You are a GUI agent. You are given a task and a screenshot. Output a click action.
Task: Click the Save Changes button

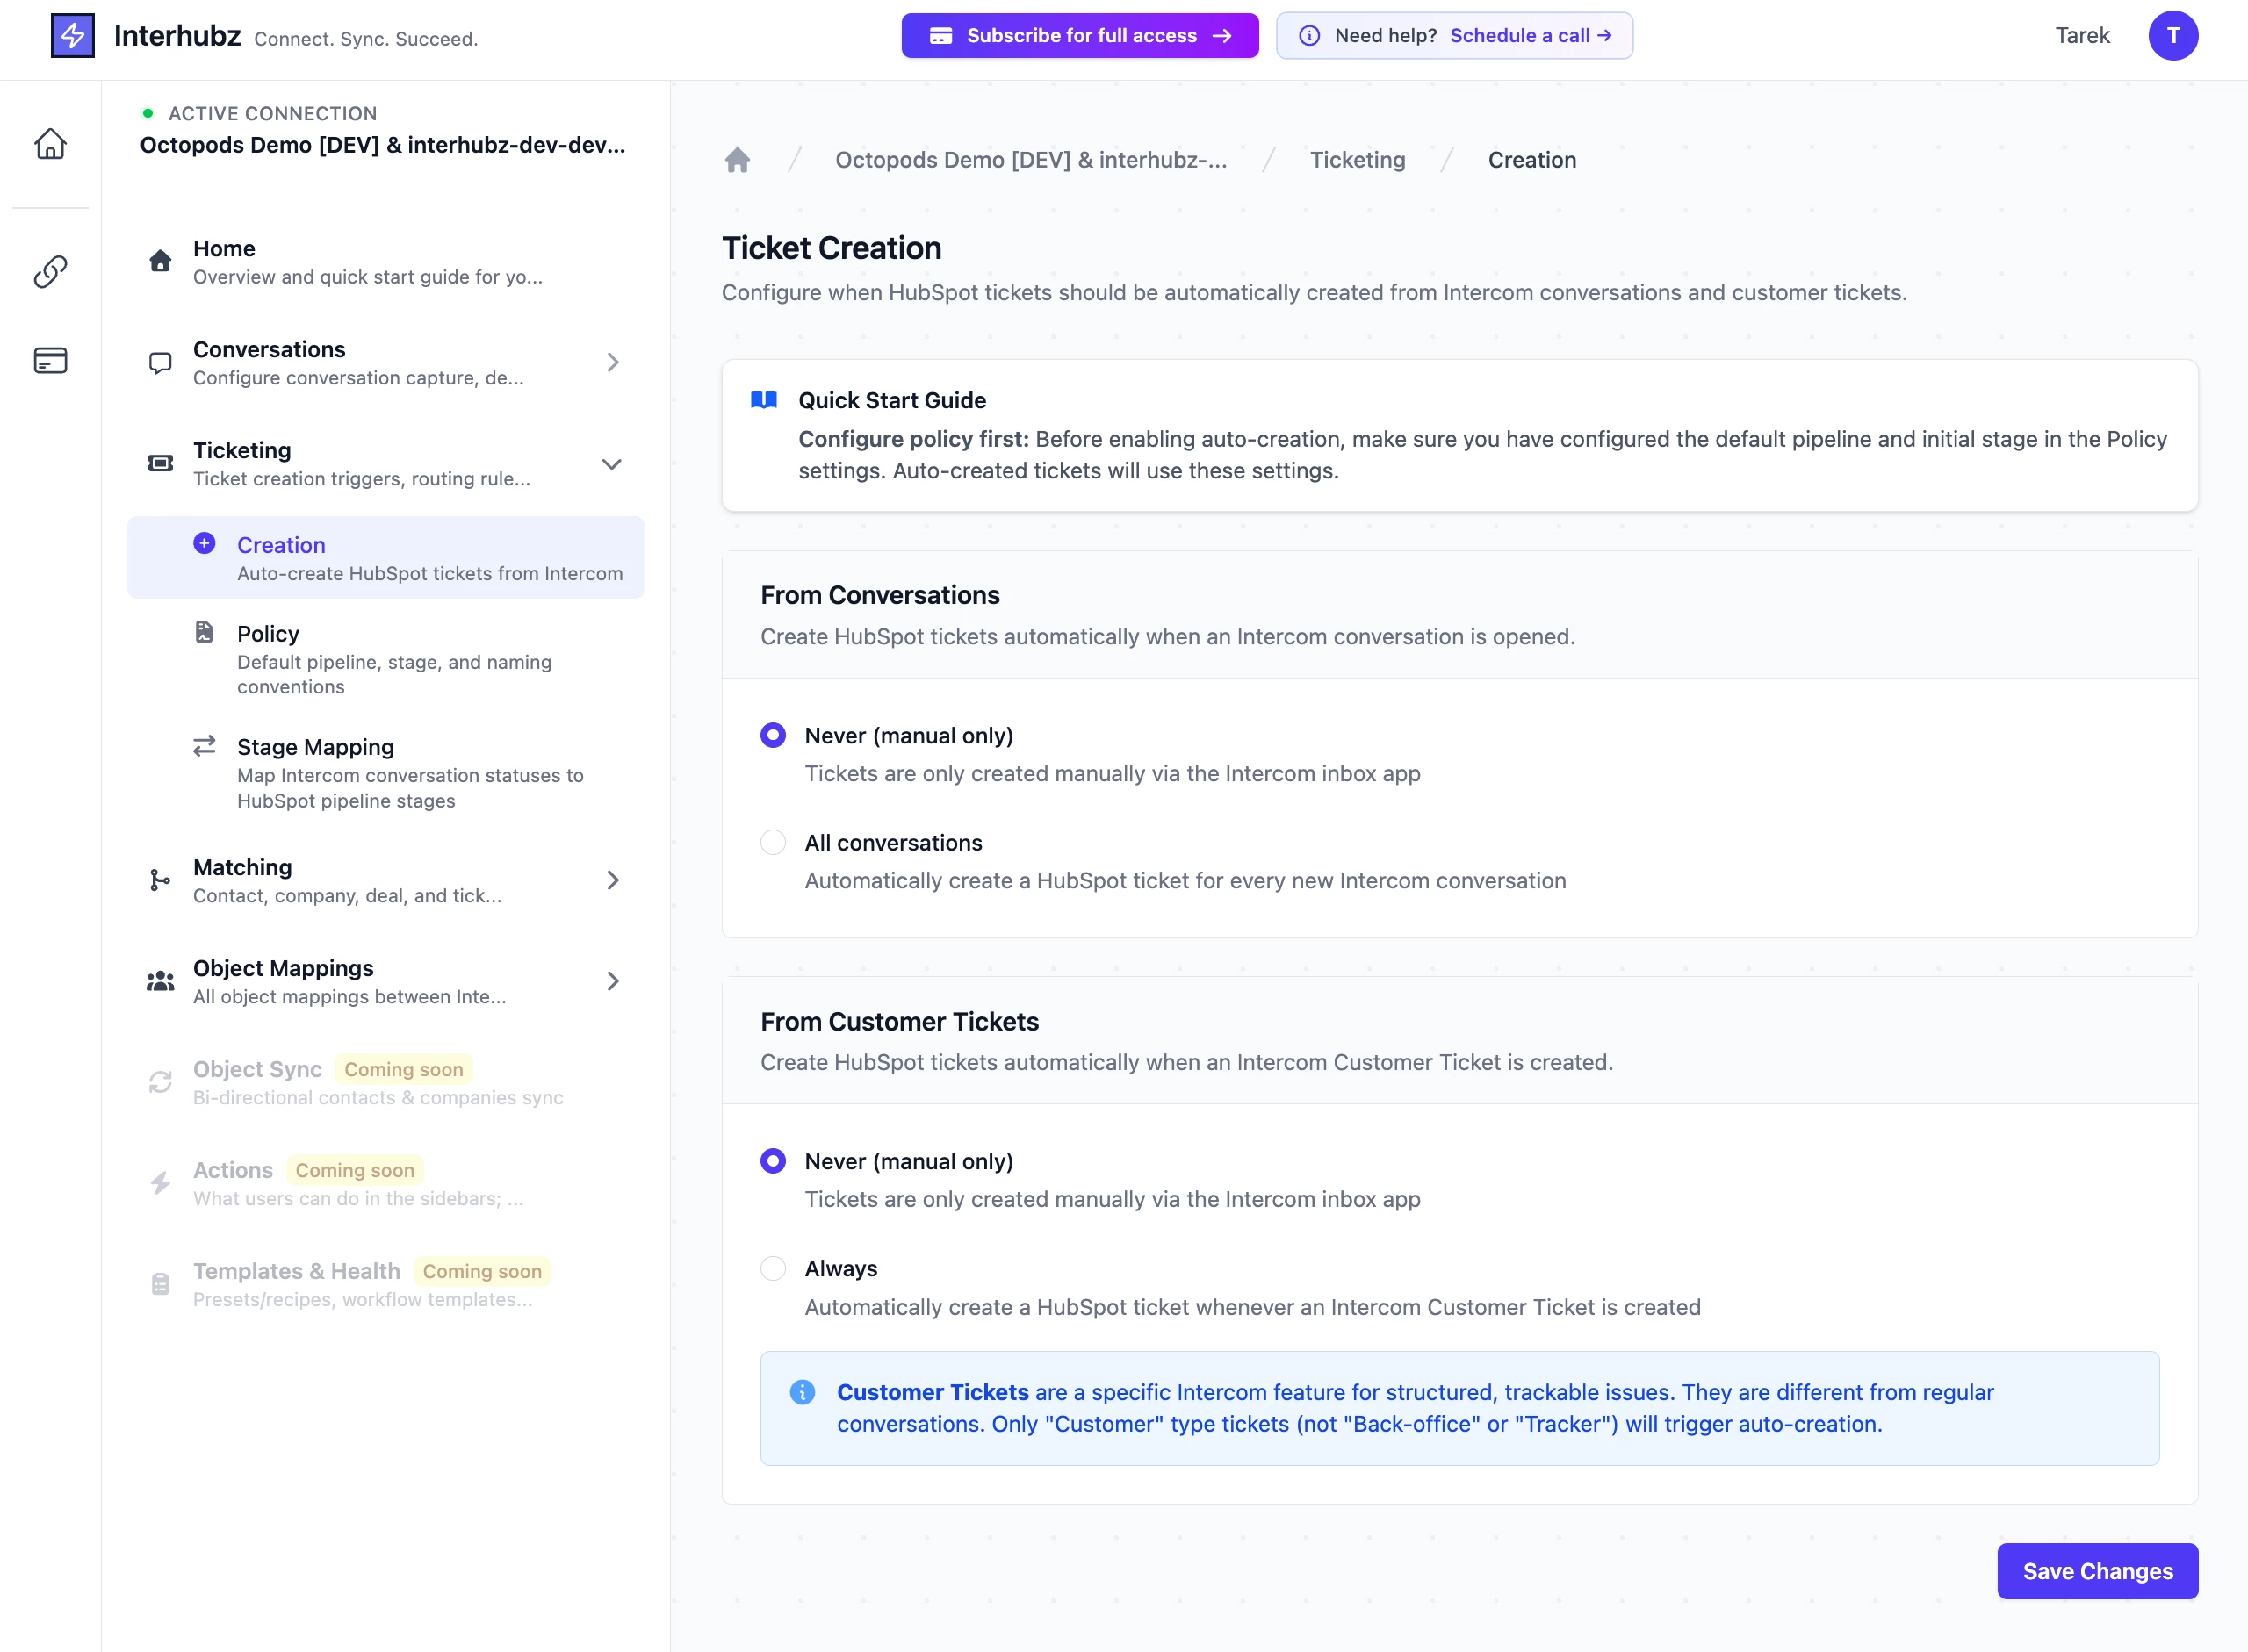click(x=2097, y=1571)
